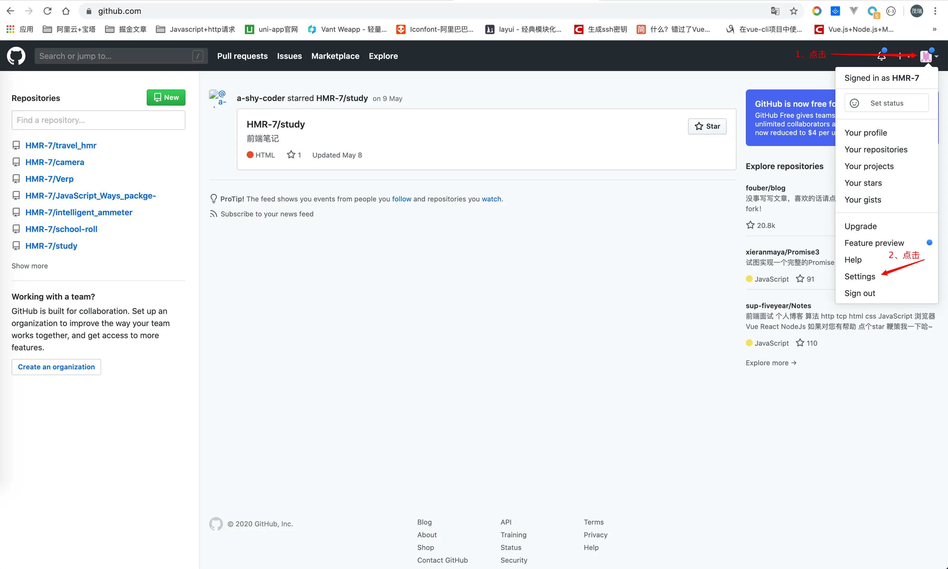
Task: Expand Show more repositories
Action: pos(29,266)
